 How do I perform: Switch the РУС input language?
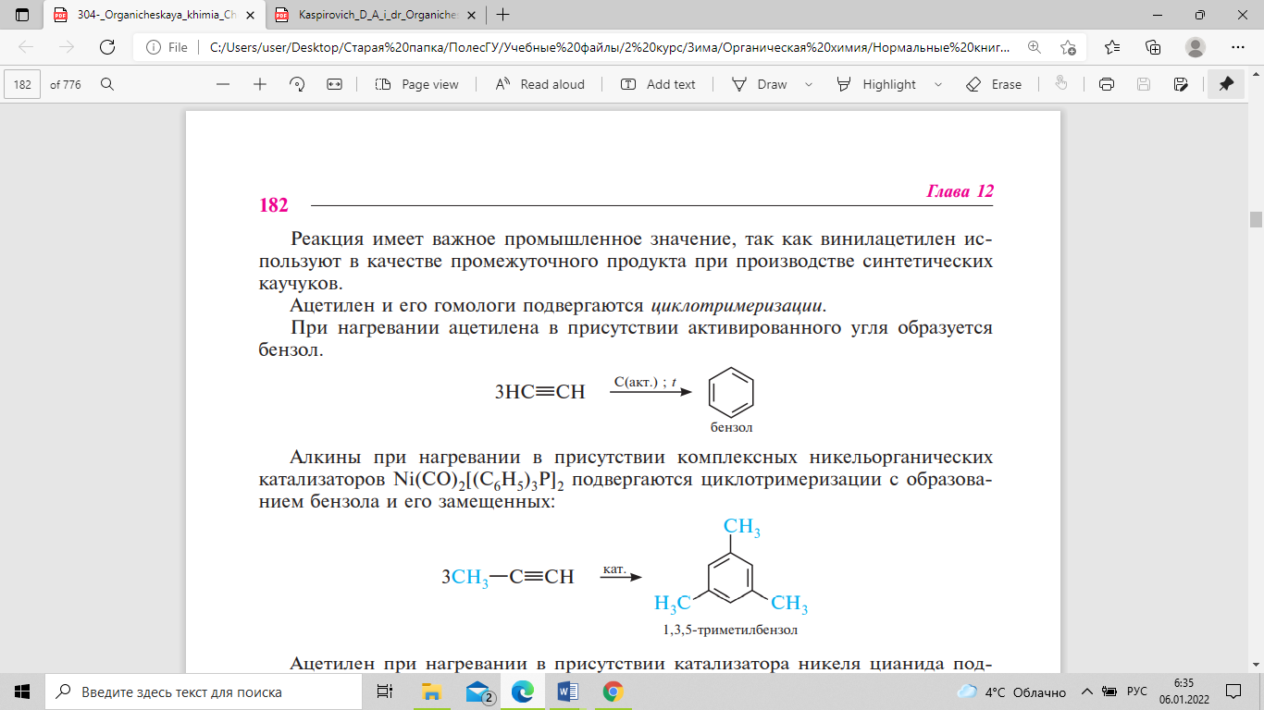click(1136, 692)
